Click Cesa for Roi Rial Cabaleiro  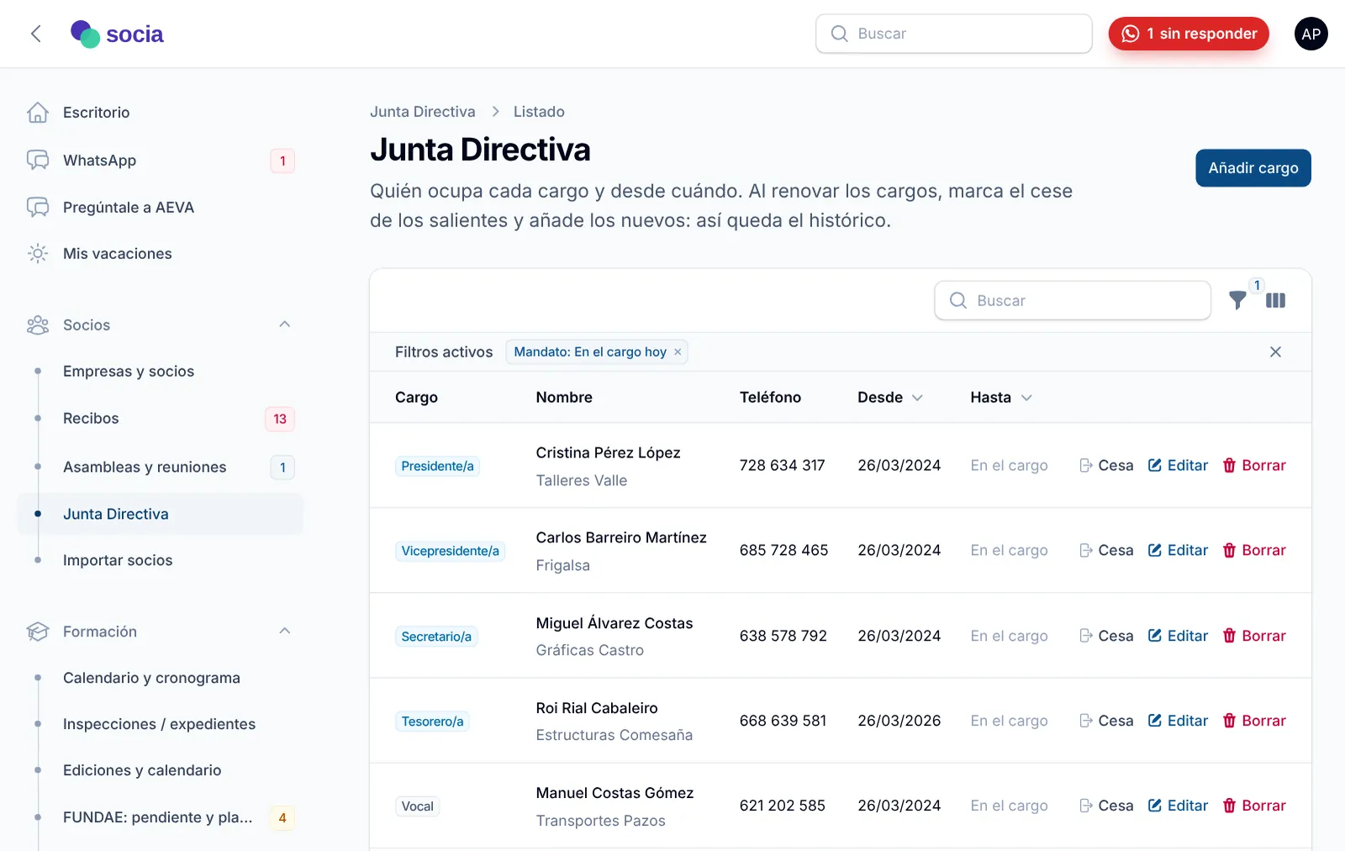click(1106, 721)
